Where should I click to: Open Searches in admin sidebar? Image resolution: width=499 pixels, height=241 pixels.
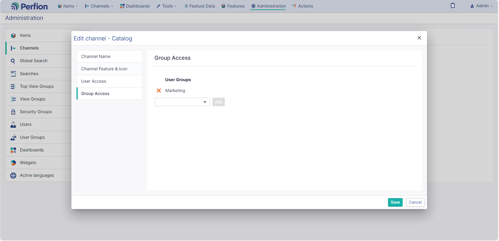click(38, 74)
